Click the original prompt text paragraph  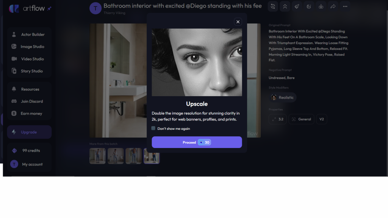click(x=308, y=46)
